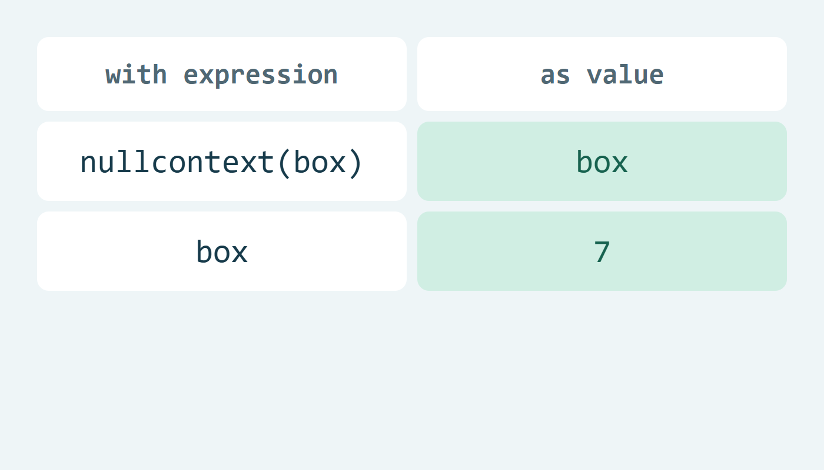Click the green 'box' text
The image size is (824, 470).
(x=602, y=162)
